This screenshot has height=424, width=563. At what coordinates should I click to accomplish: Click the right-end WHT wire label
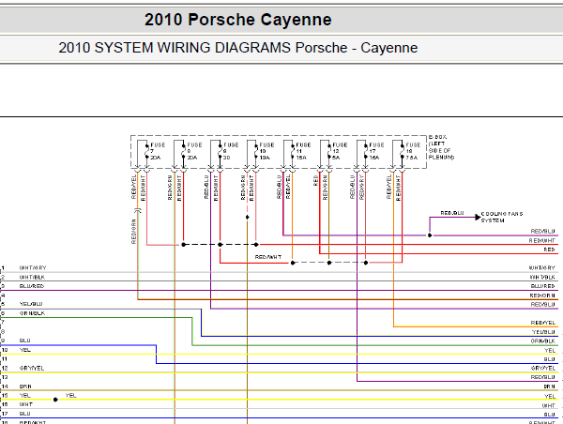point(549,405)
